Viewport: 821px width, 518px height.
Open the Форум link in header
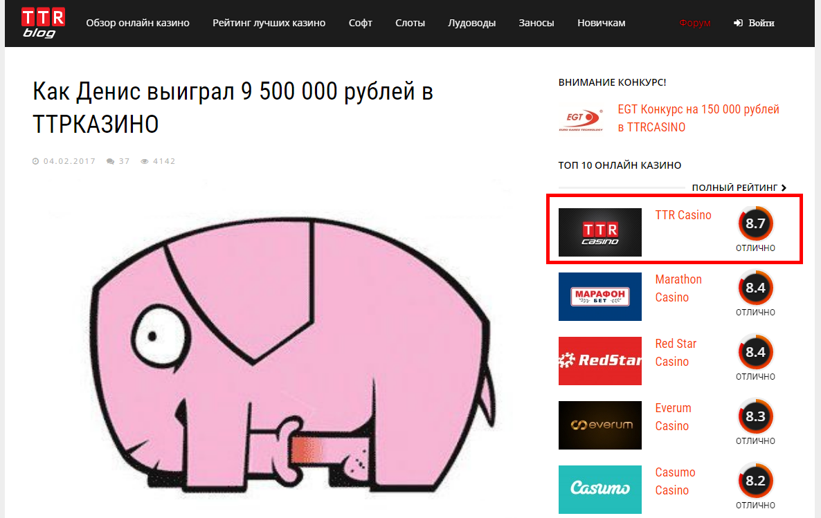[x=695, y=23]
